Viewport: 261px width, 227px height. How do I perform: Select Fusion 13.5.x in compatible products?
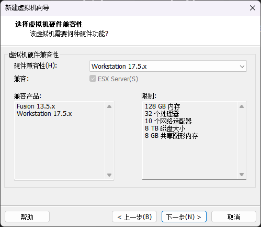pos(36,106)
